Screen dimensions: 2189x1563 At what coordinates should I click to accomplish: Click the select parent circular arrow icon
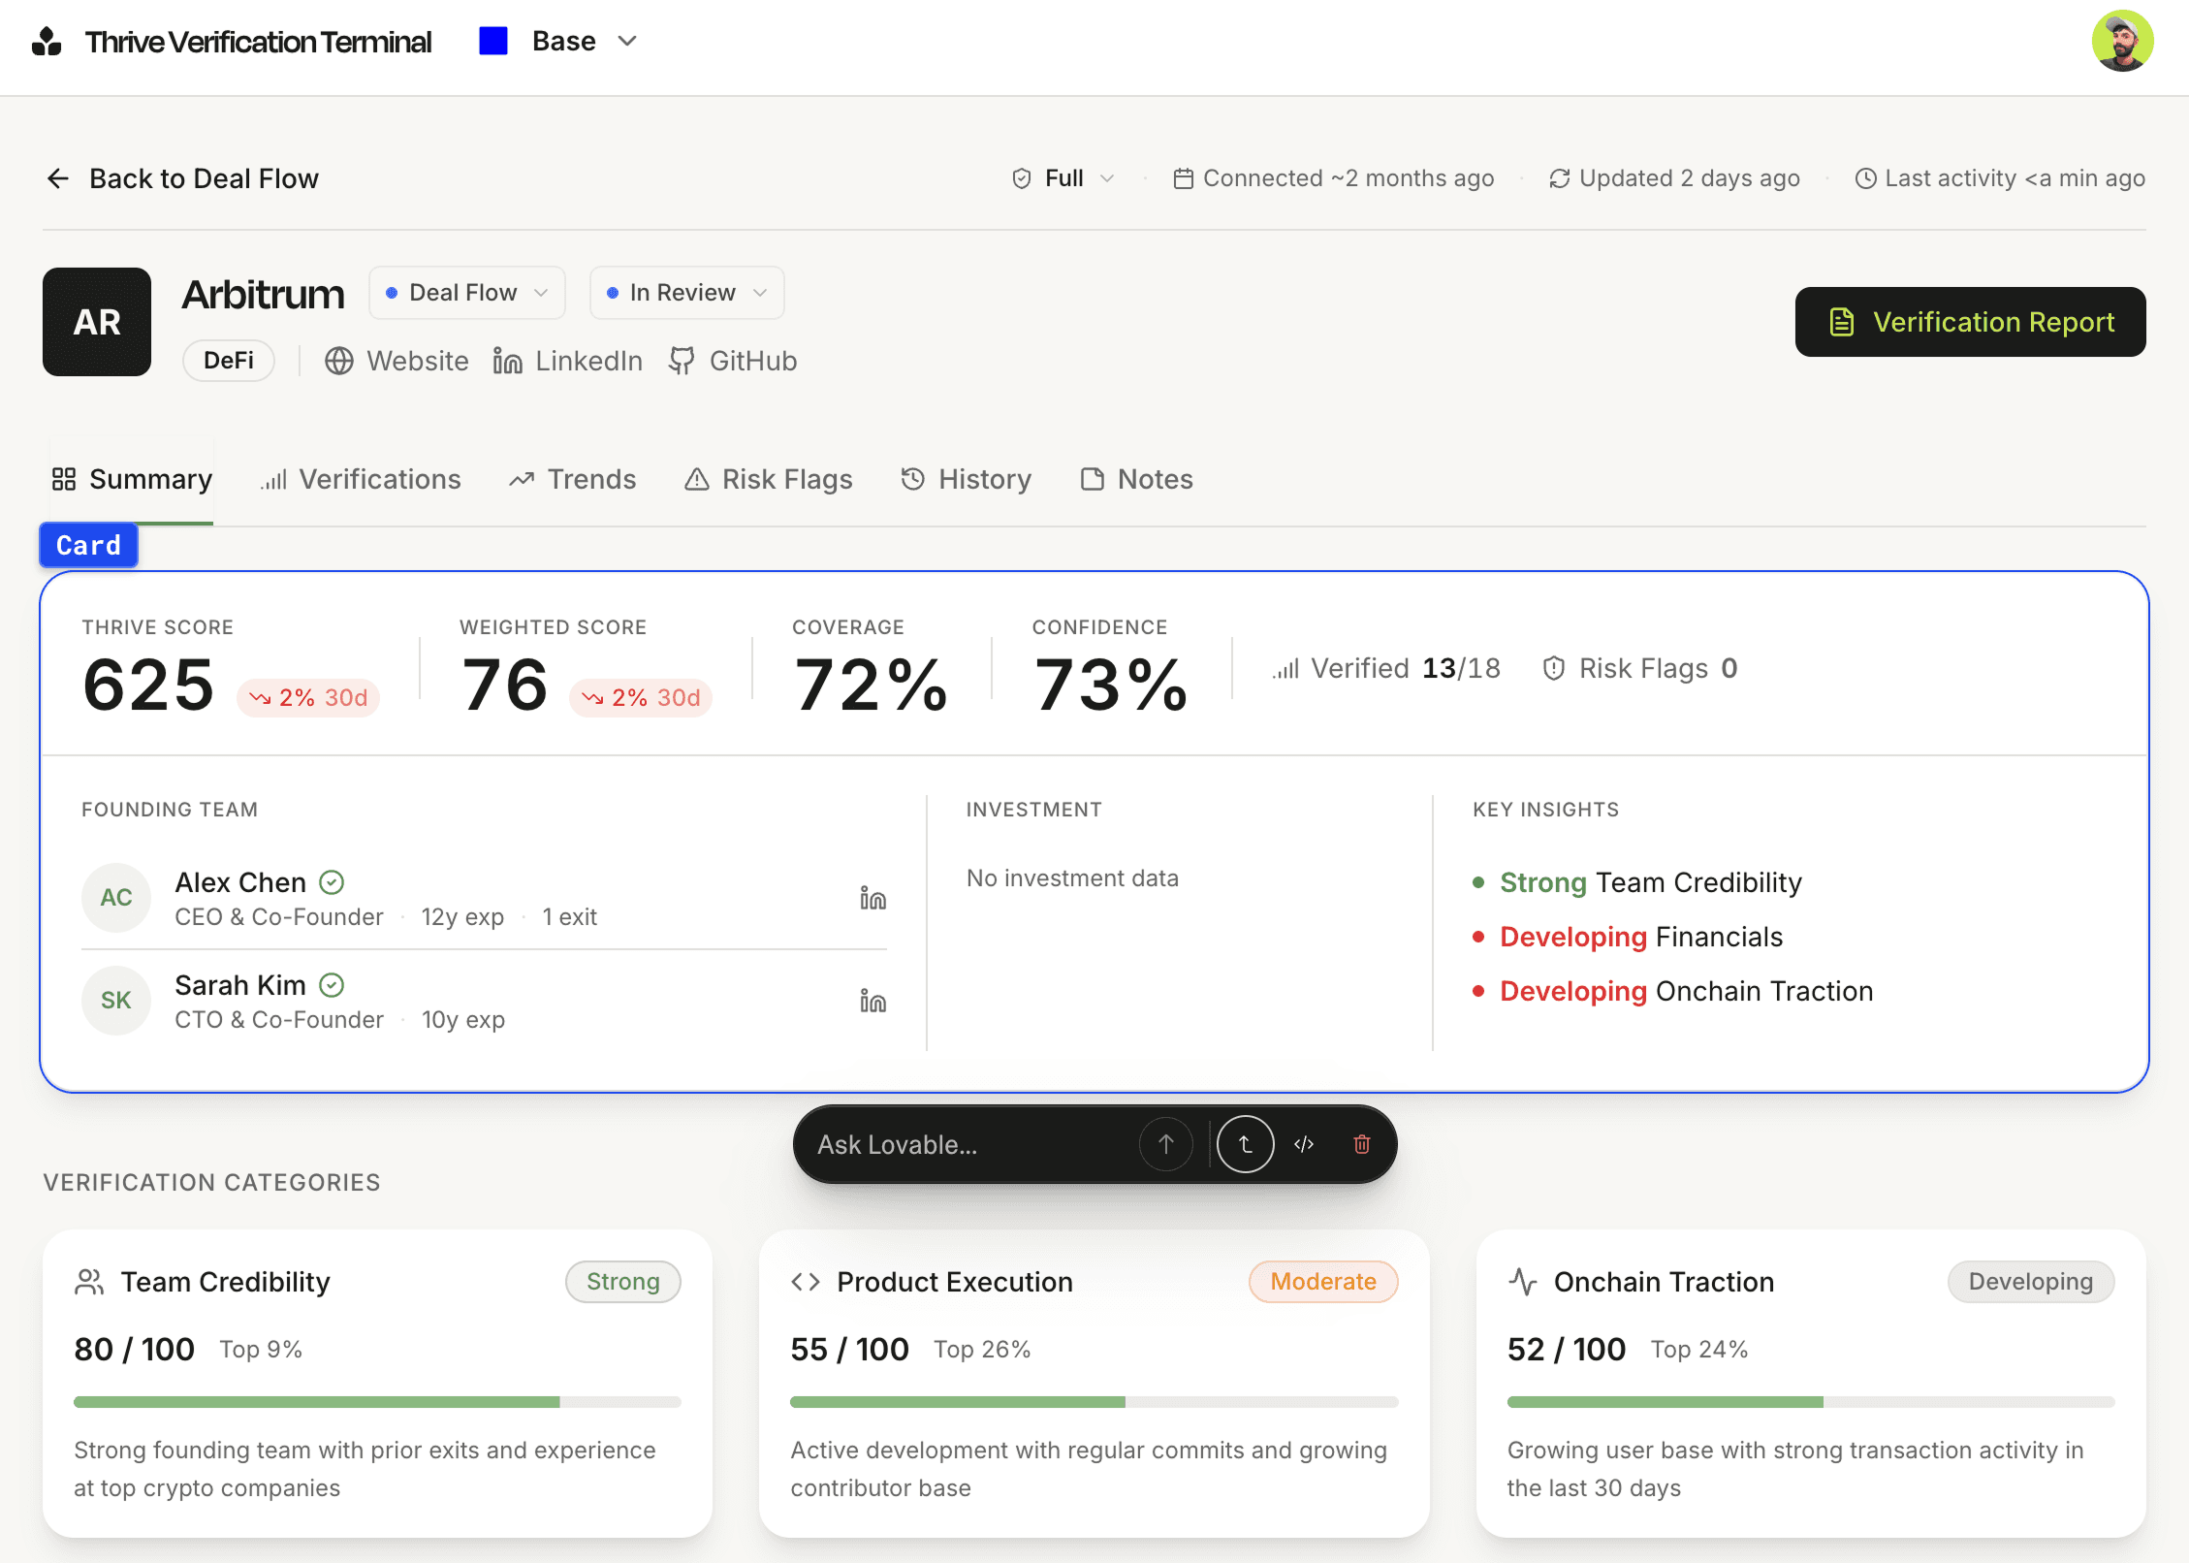pos(1246,1144)
